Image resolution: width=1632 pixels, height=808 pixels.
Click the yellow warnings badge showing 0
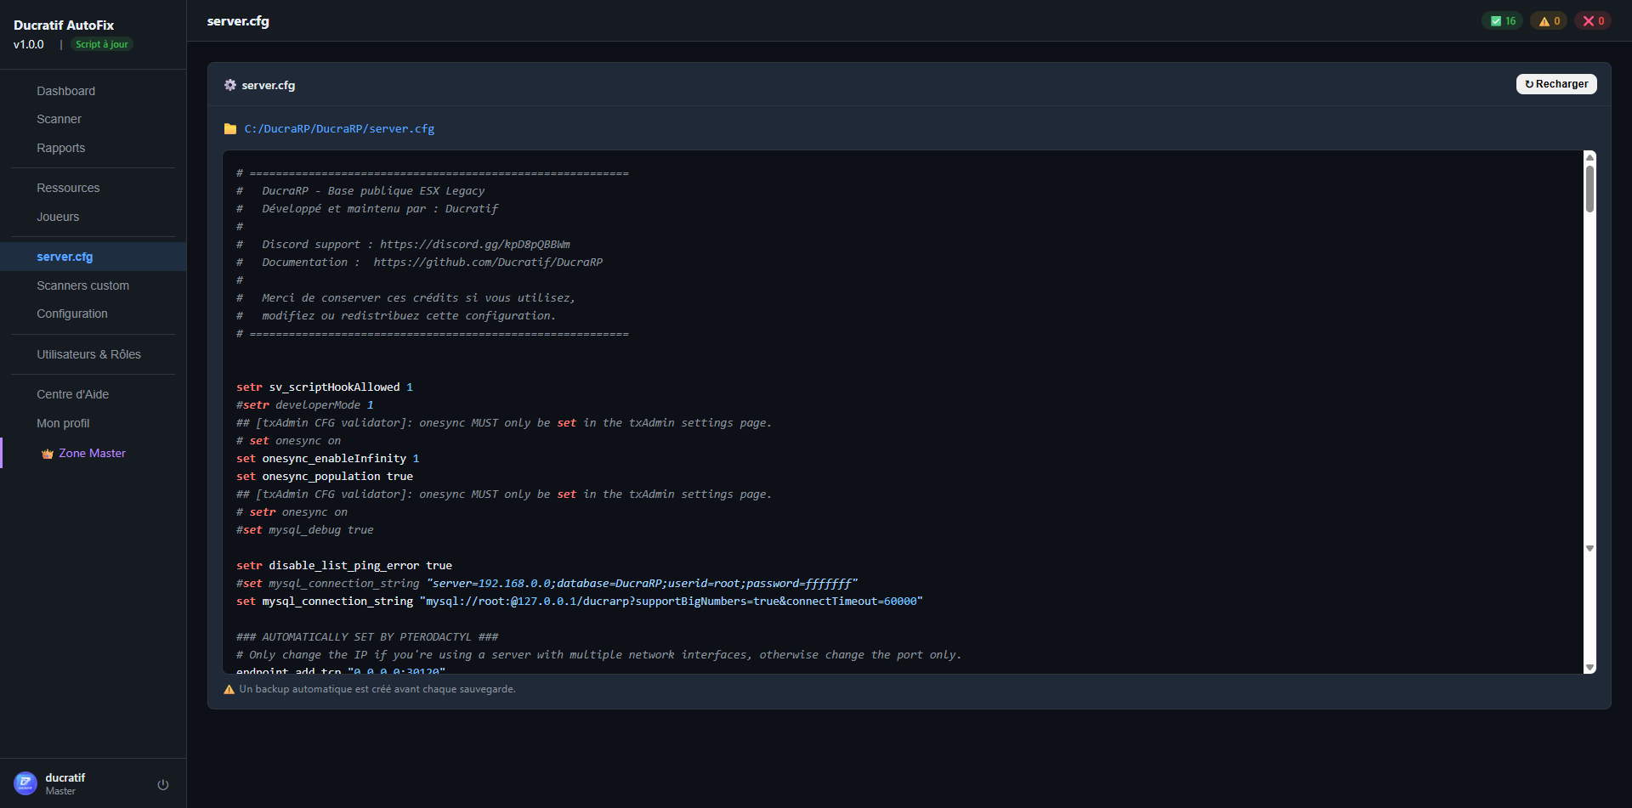click(x=1548, y=20)
